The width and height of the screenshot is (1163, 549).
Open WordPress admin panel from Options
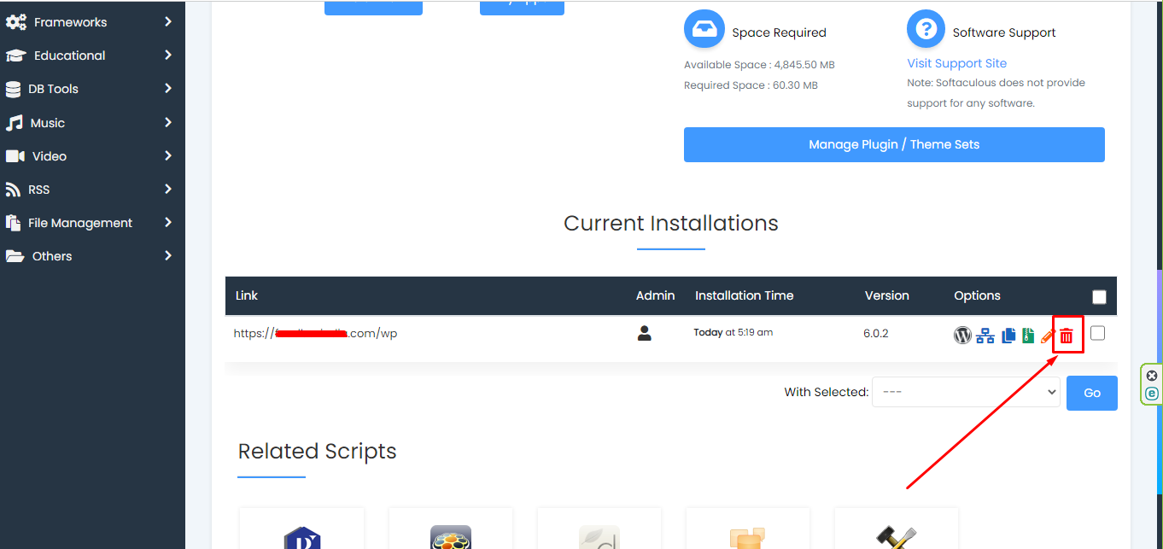(x=962, y=335)
